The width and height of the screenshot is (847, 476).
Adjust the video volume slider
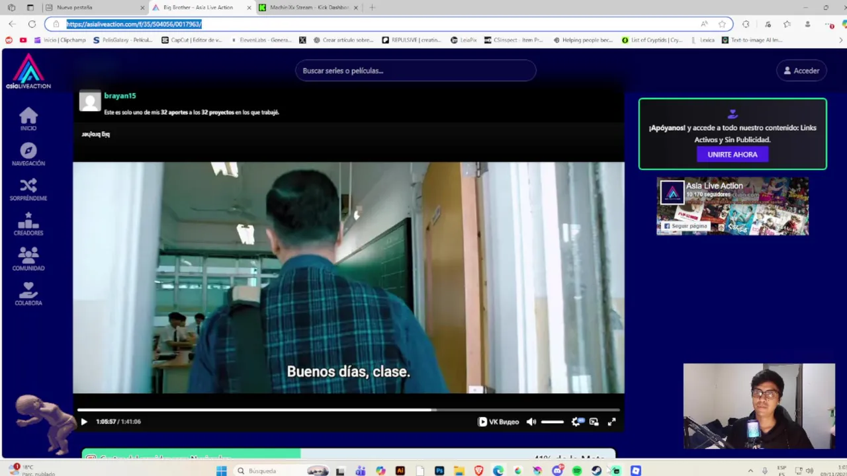553,422
